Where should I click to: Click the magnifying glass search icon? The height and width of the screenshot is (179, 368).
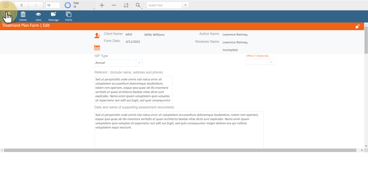[138, 5]
